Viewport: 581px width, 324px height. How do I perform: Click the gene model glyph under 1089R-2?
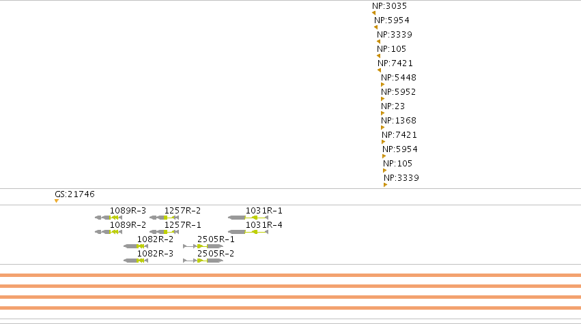[x=109, y=232]
